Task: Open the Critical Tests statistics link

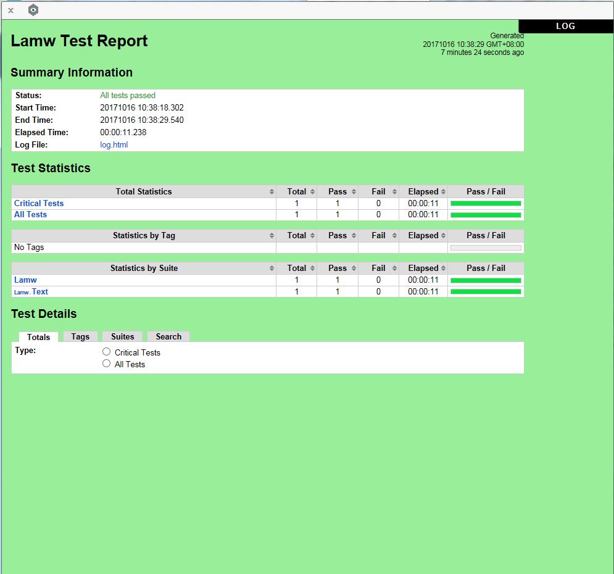Action: point(39,203)
